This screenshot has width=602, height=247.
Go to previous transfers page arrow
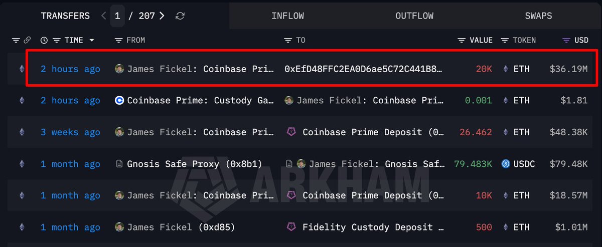(x=104, y=16)
